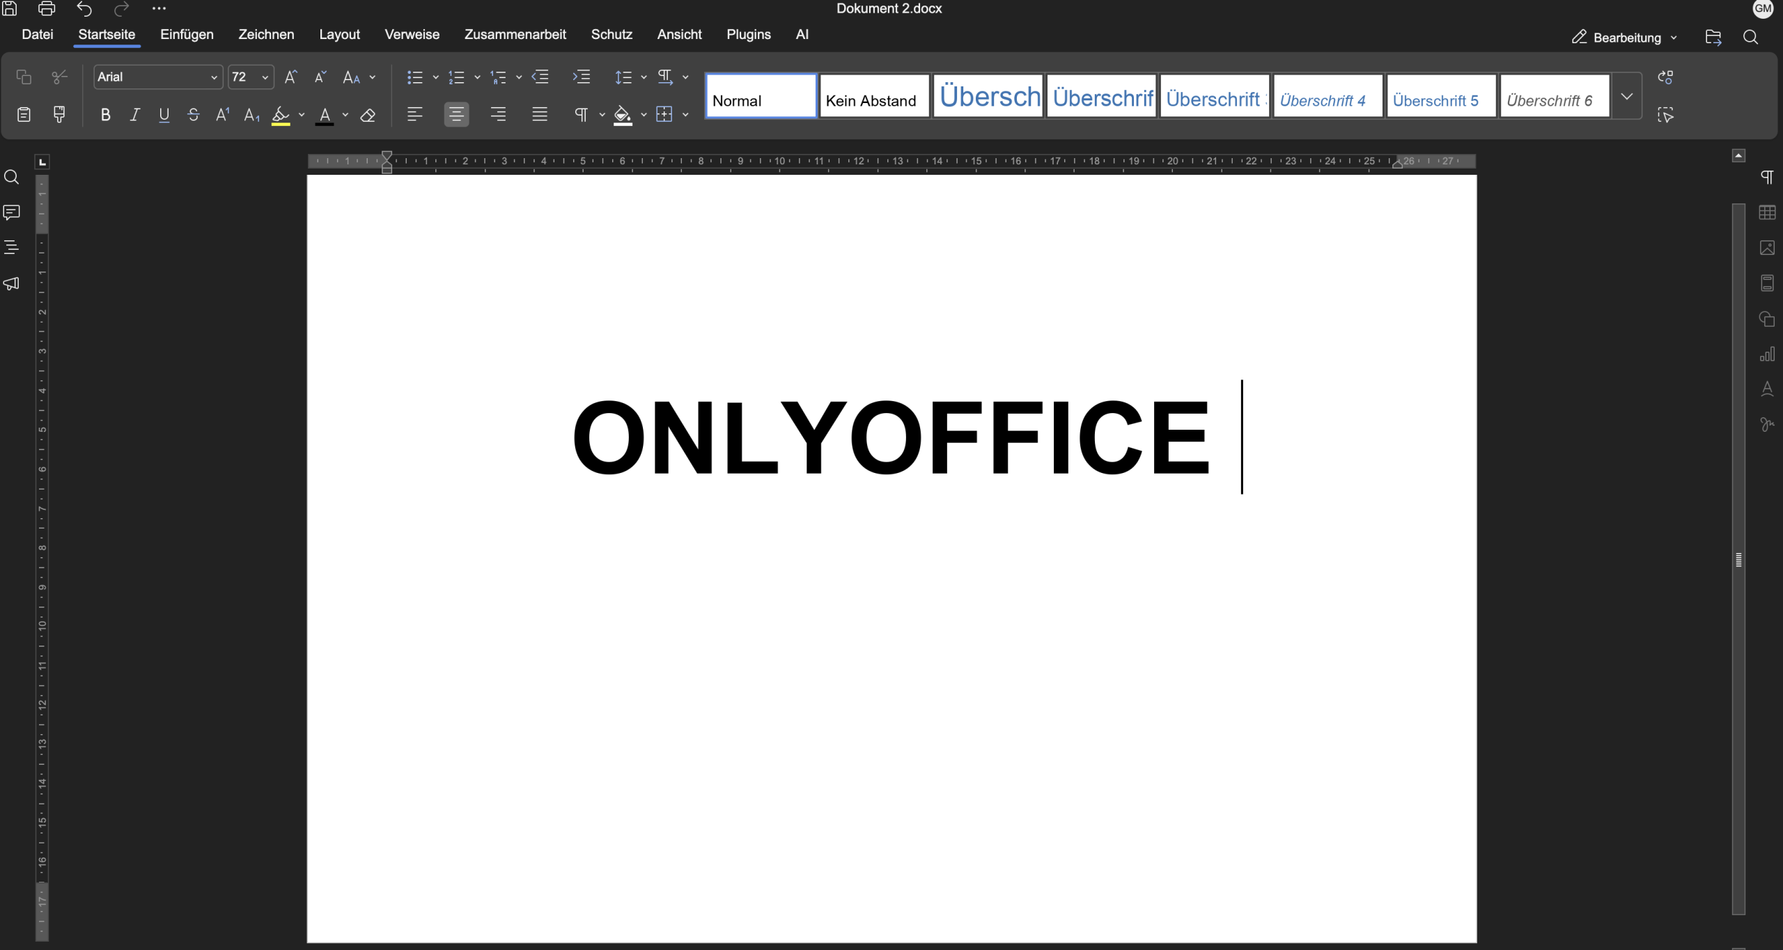
Task: Open feedback and support megaphone icon
Action: click(11, 283)
